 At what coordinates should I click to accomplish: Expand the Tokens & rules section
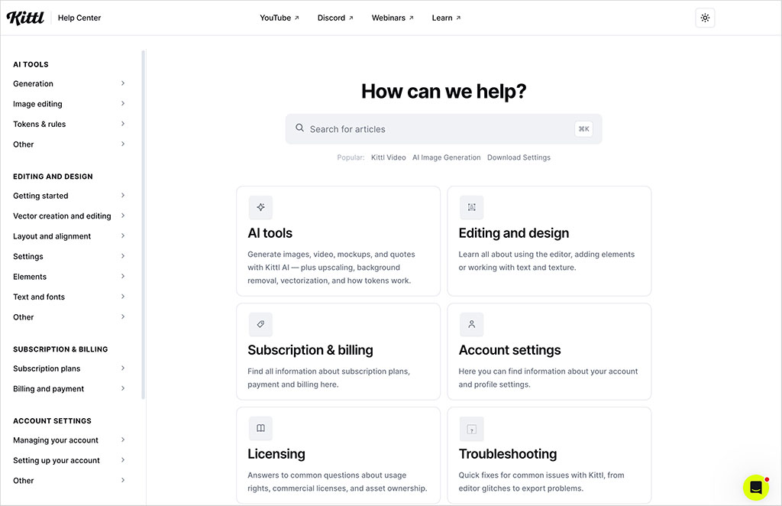point(69,124)
